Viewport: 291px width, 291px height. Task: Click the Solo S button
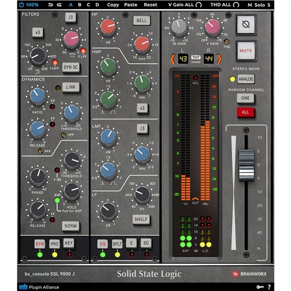point(262,5)
